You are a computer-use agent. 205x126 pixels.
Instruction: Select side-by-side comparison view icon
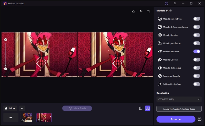point(148,108)
